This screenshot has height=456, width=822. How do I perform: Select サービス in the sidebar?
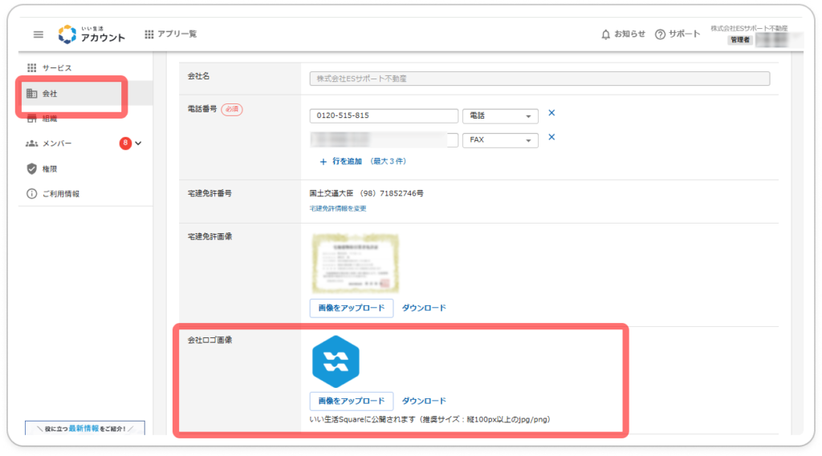tap(56, 68)
